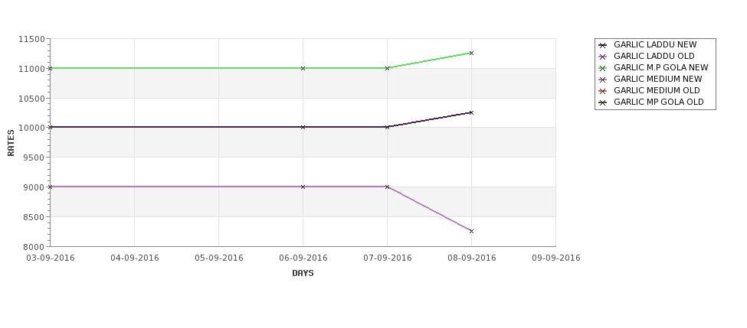Select the purple line point on 08-09-2016
This screenshot has height=328, width=747.
(x=472, y=232)
